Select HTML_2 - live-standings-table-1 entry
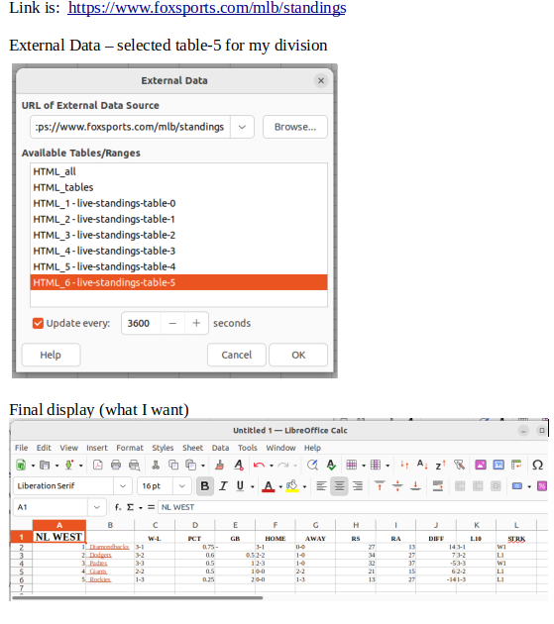Viewport: 554px width, 624px height. (x=178, y=219)
